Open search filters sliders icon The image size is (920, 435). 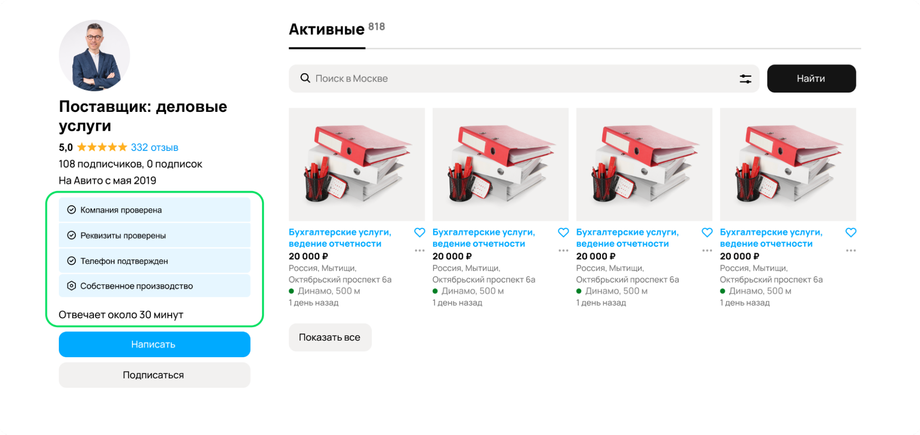[x=745, y=79]
